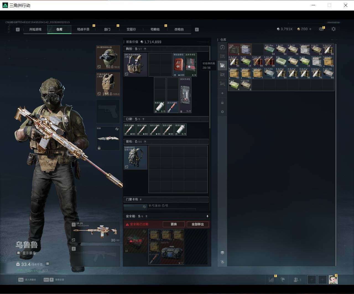The width and height of the screenshot is (354, 294).
Task: Open the 特勤处 tab
Action: 155,29
